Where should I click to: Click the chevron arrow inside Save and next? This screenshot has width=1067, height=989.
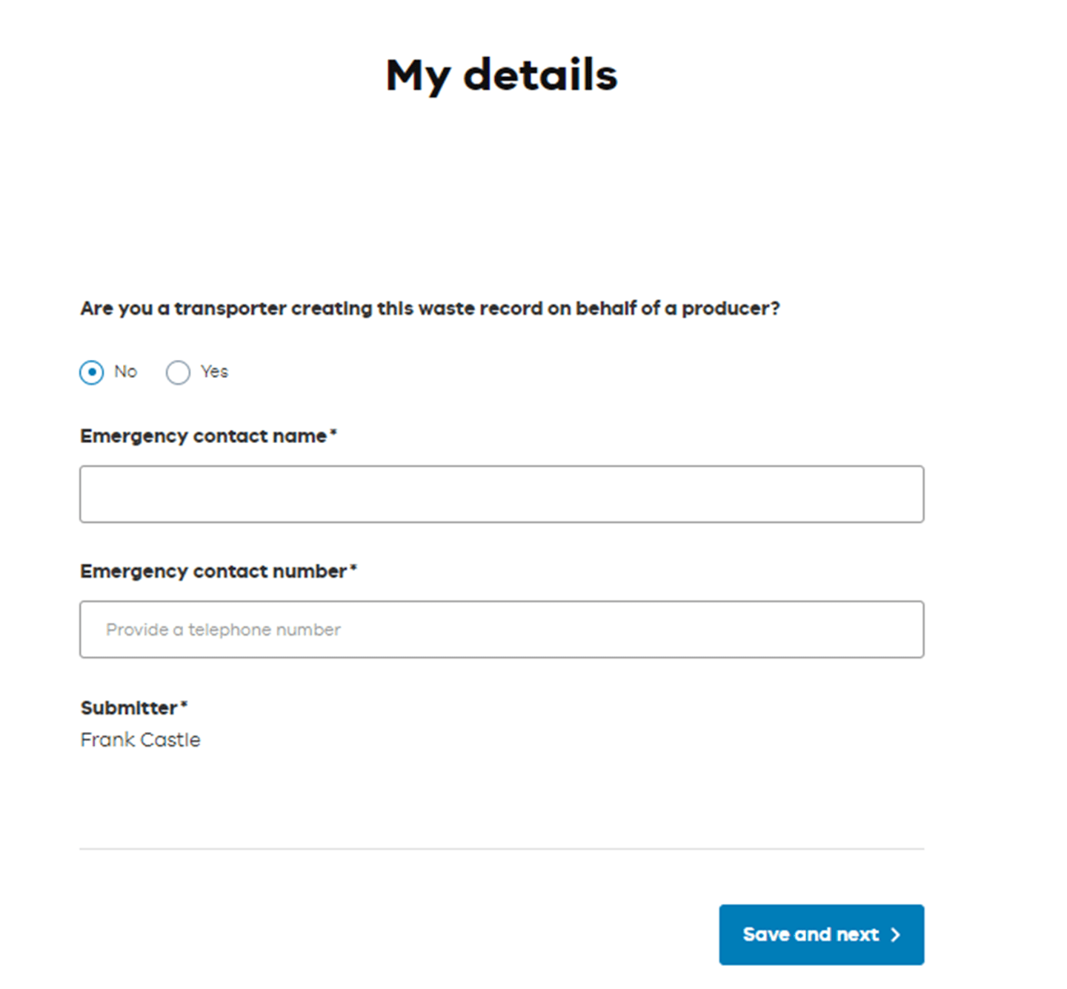point(896,934)
